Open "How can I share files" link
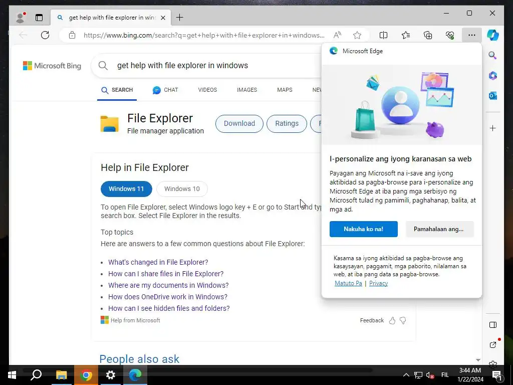 click(166, 274)
